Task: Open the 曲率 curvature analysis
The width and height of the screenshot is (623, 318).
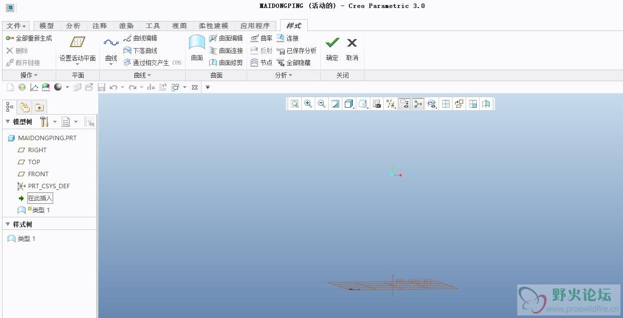Action: pyautogui.click(x=261, y=38)
